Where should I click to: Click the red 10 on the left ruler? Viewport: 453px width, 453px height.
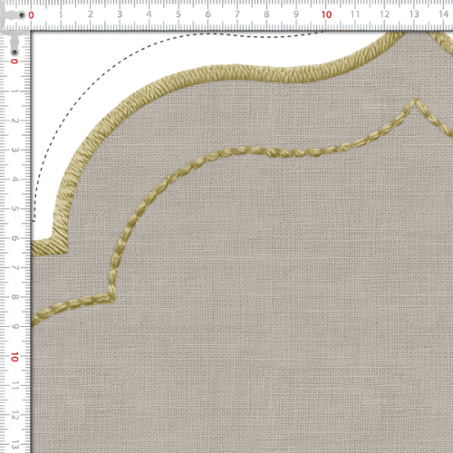point(14,357)
